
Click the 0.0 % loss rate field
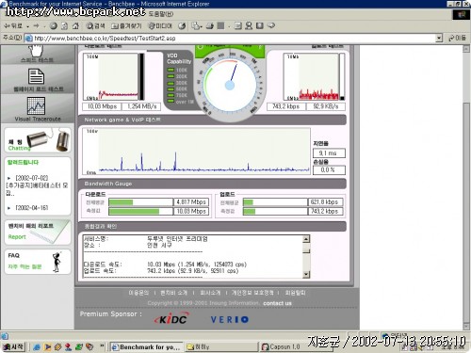(x=329, y=170)
